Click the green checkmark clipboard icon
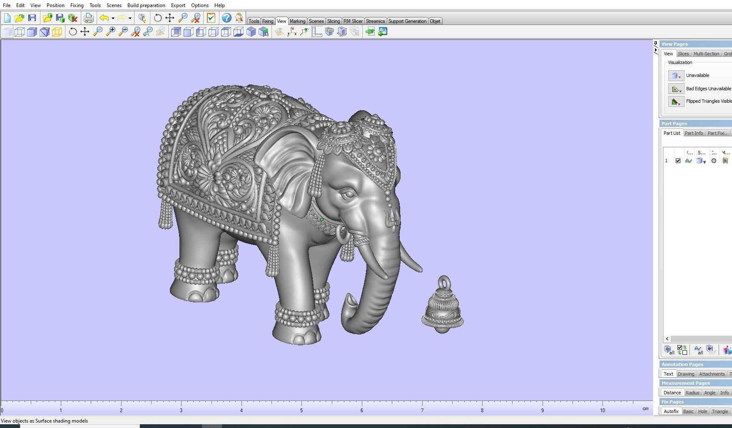This screenshot has height=428, width=732. click(x=211, y=18)
